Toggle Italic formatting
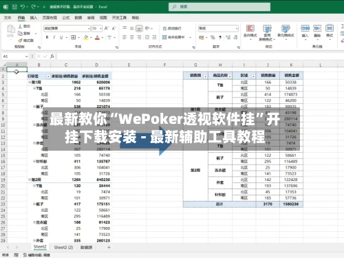The height and width of the screenshot is (258, 344). 54,37
